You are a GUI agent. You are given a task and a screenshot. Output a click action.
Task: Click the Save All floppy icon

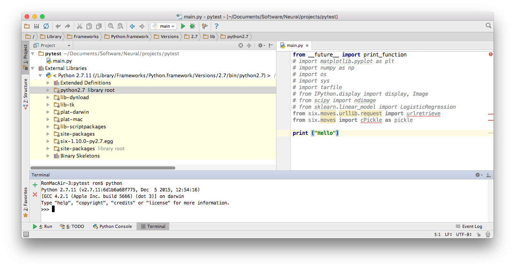pyautogui.click(x=37, y=26)
